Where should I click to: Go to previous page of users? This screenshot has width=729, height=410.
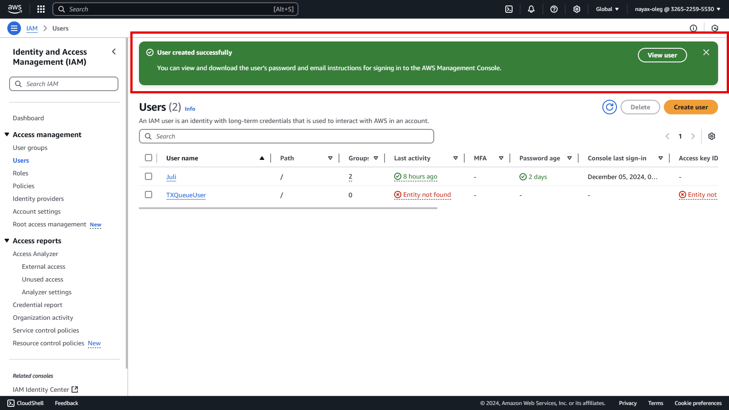[x=667, y=136]
